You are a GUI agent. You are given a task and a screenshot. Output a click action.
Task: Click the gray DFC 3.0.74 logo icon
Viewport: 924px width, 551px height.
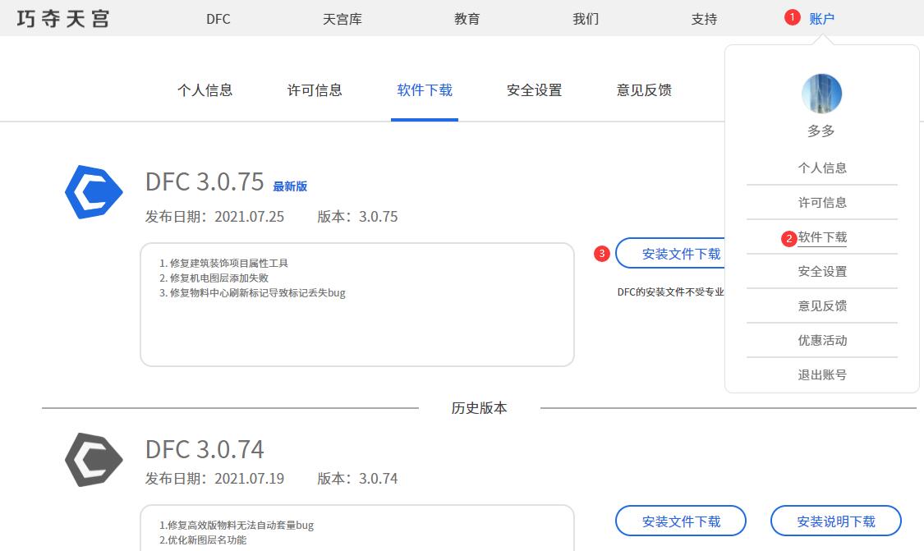tap(94, 459)
